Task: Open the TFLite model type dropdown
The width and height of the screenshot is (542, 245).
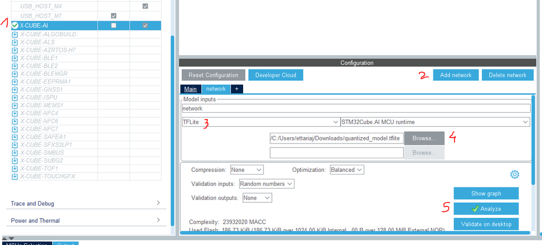Action: [261, 121]
